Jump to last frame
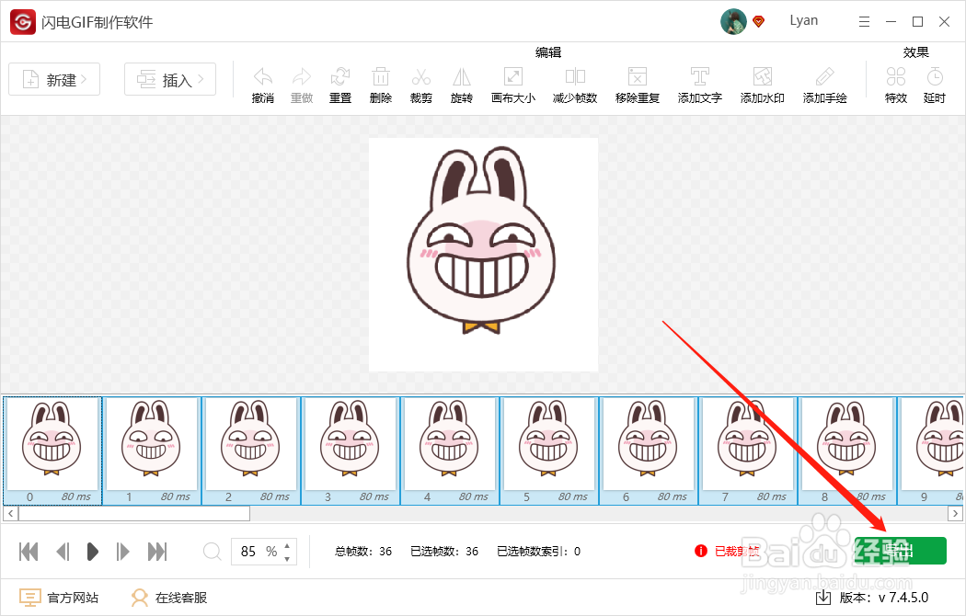Viewport: 966px width, 616px height. 157,552
